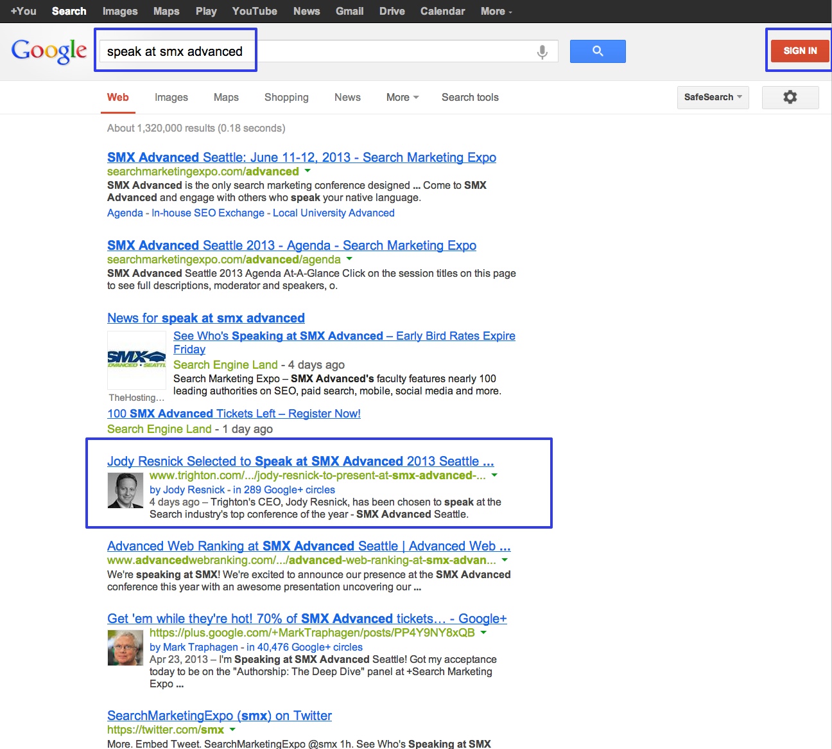Screen dimensions: 832x749
Task: Click the blue magnifier search button
Action: click(598, 51)
